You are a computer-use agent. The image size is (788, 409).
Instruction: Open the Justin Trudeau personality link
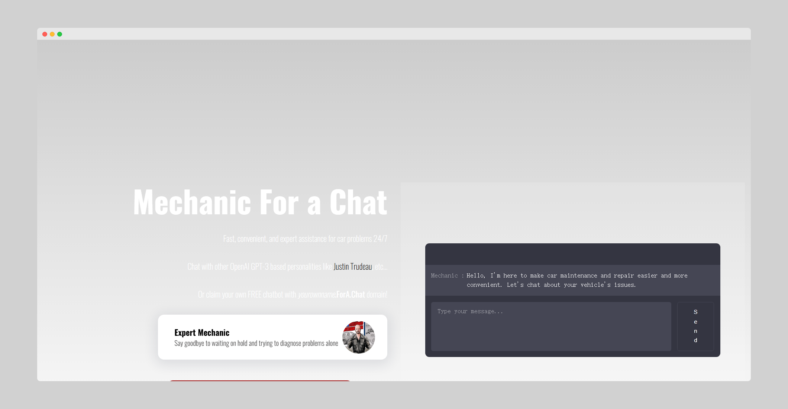[353, 266]
